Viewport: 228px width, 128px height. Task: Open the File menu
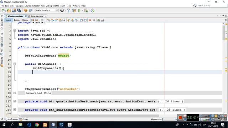[2, 6]
